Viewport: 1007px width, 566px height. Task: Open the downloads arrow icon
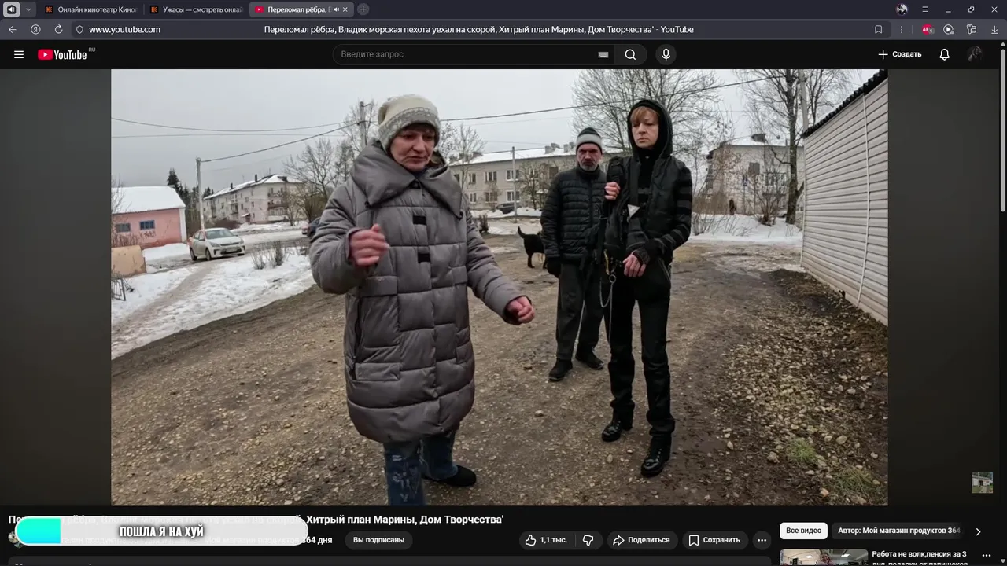pos(994,29)
